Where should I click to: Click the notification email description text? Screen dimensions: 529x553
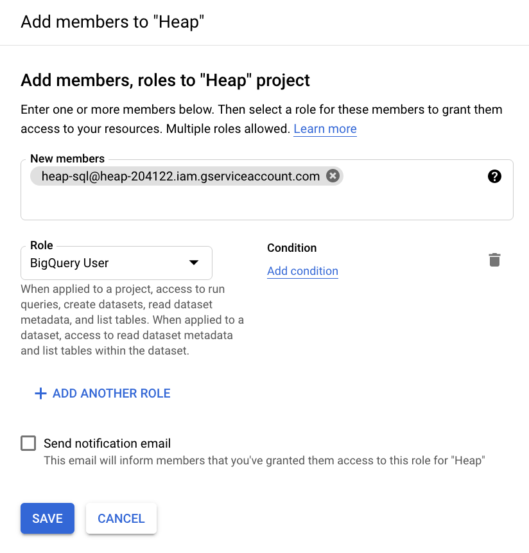pos(264,461)
